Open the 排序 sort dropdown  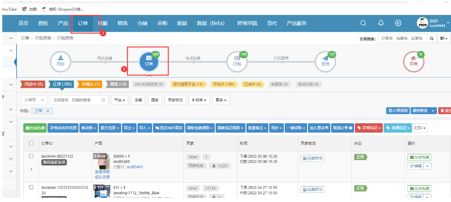pyautogui.click(x=199, y=100)
